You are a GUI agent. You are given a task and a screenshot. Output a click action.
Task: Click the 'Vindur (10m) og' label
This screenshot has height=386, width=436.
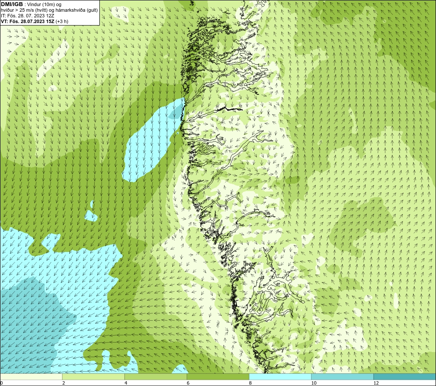point(44,5)
